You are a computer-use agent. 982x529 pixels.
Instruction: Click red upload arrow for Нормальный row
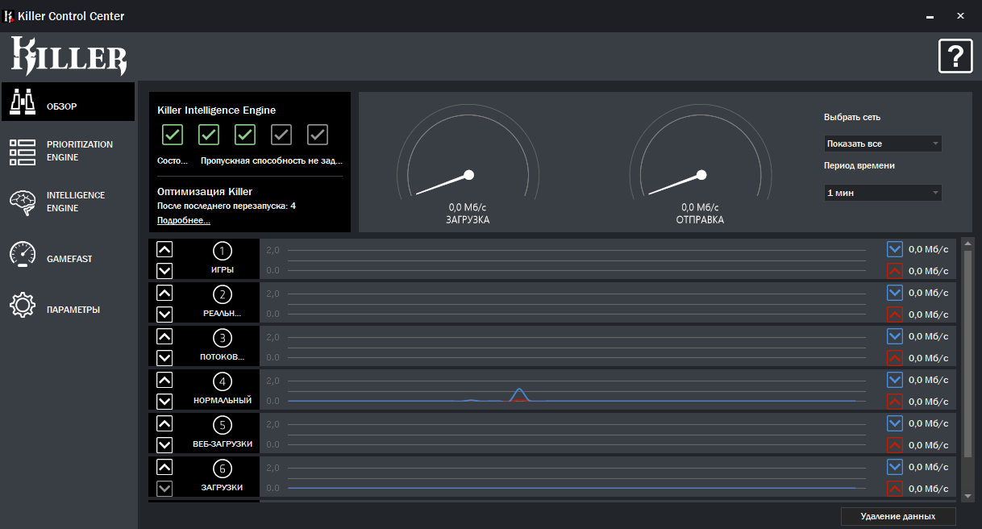point(894,401)
